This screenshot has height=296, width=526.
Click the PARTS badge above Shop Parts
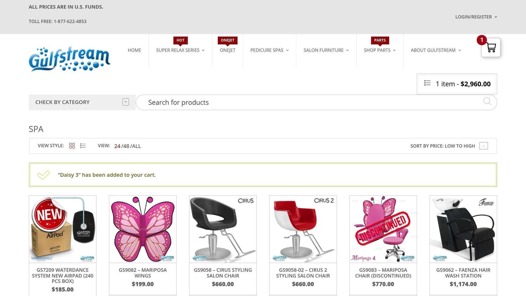380,40
